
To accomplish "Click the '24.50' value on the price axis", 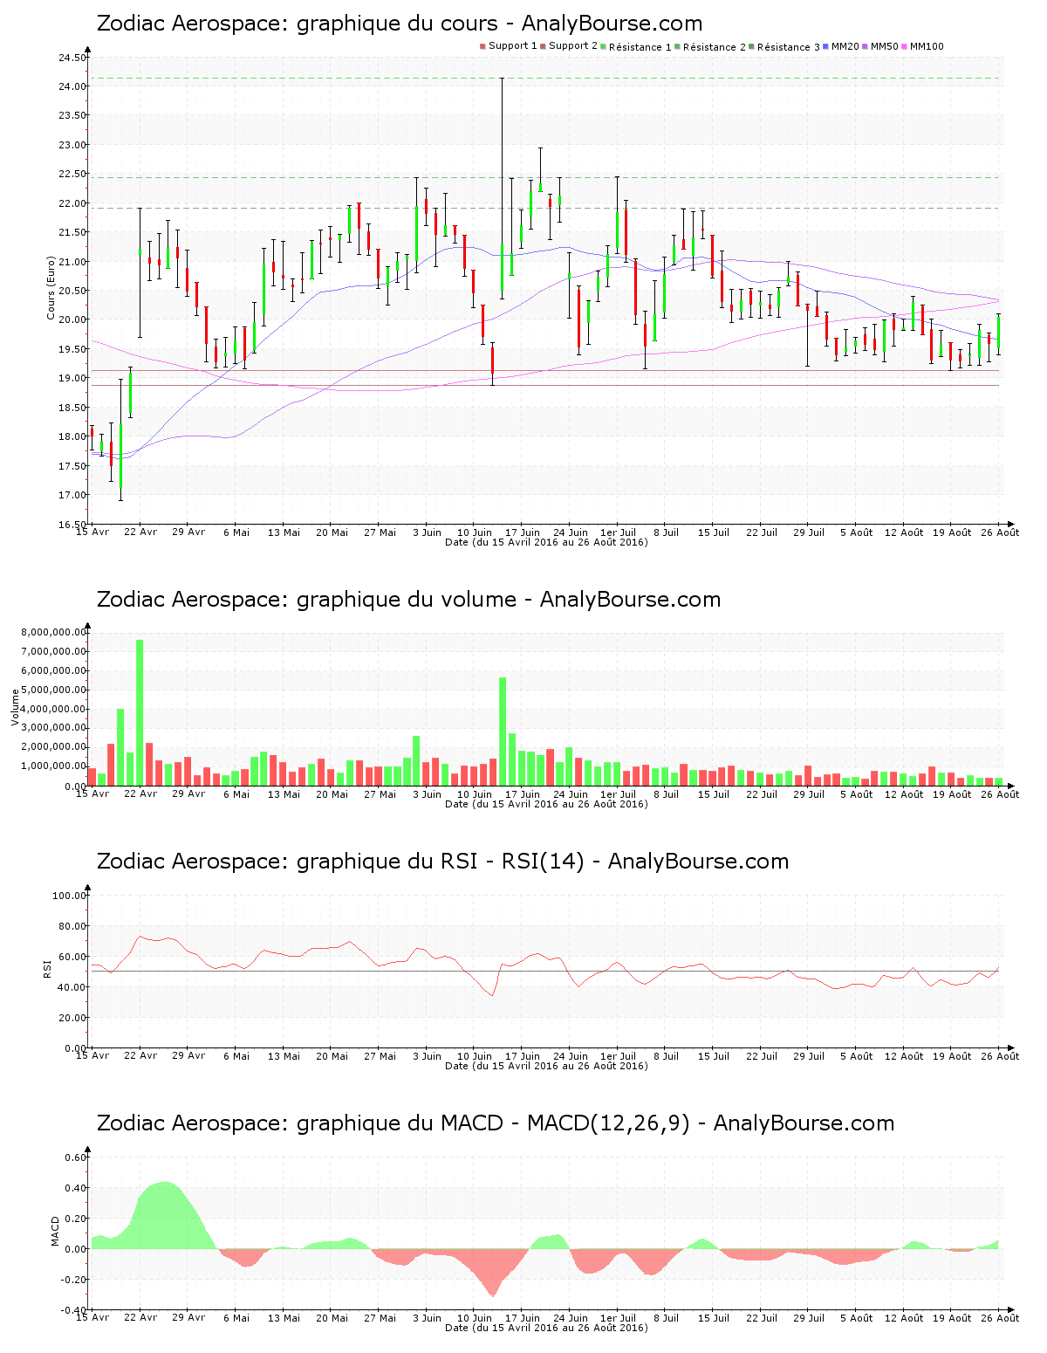I will (72, 58).
